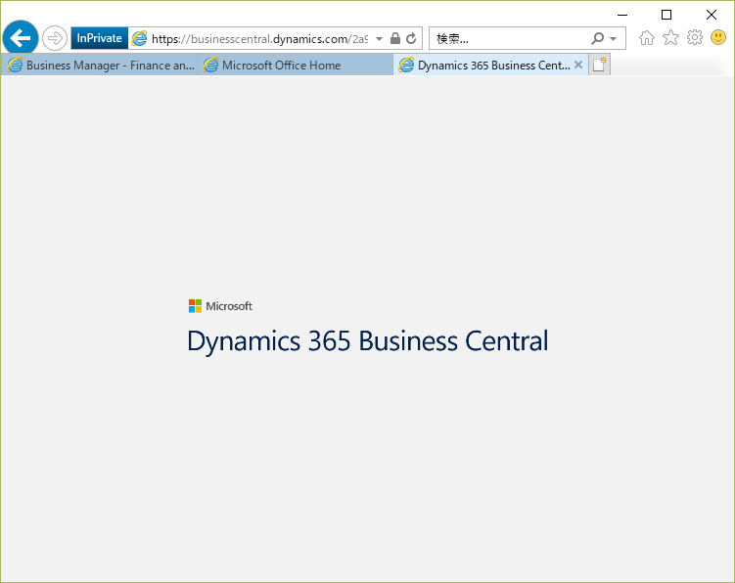Go back with the blue back arrow
Viewport: 735px width, 583px height.
click(x=21, y=38)
